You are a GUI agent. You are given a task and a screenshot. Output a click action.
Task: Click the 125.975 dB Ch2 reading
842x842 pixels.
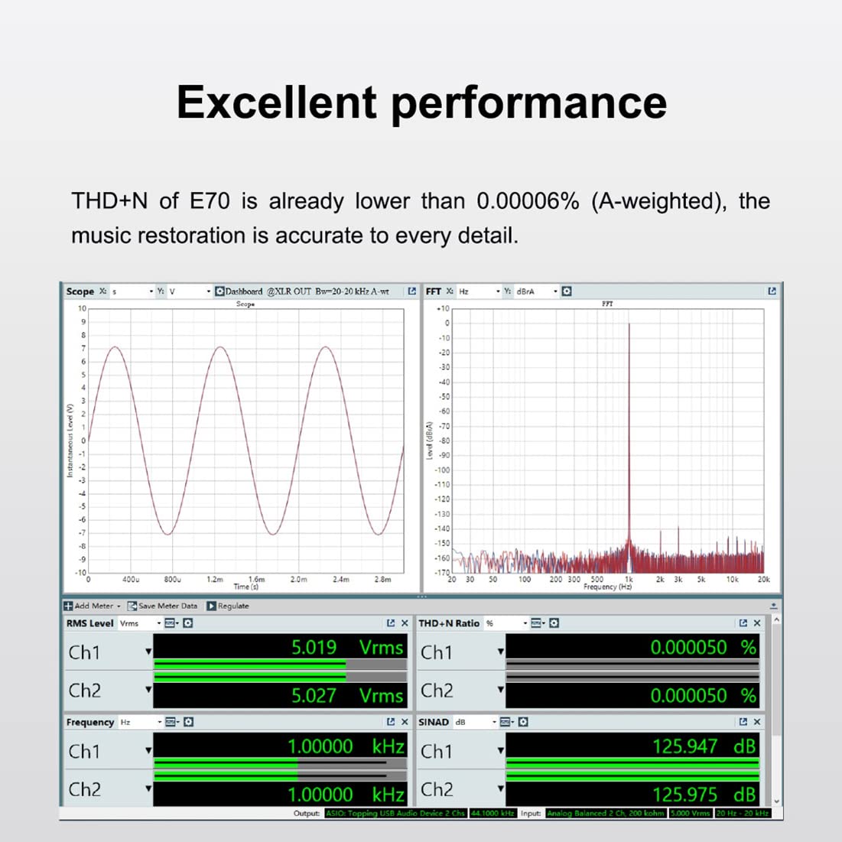704,795
